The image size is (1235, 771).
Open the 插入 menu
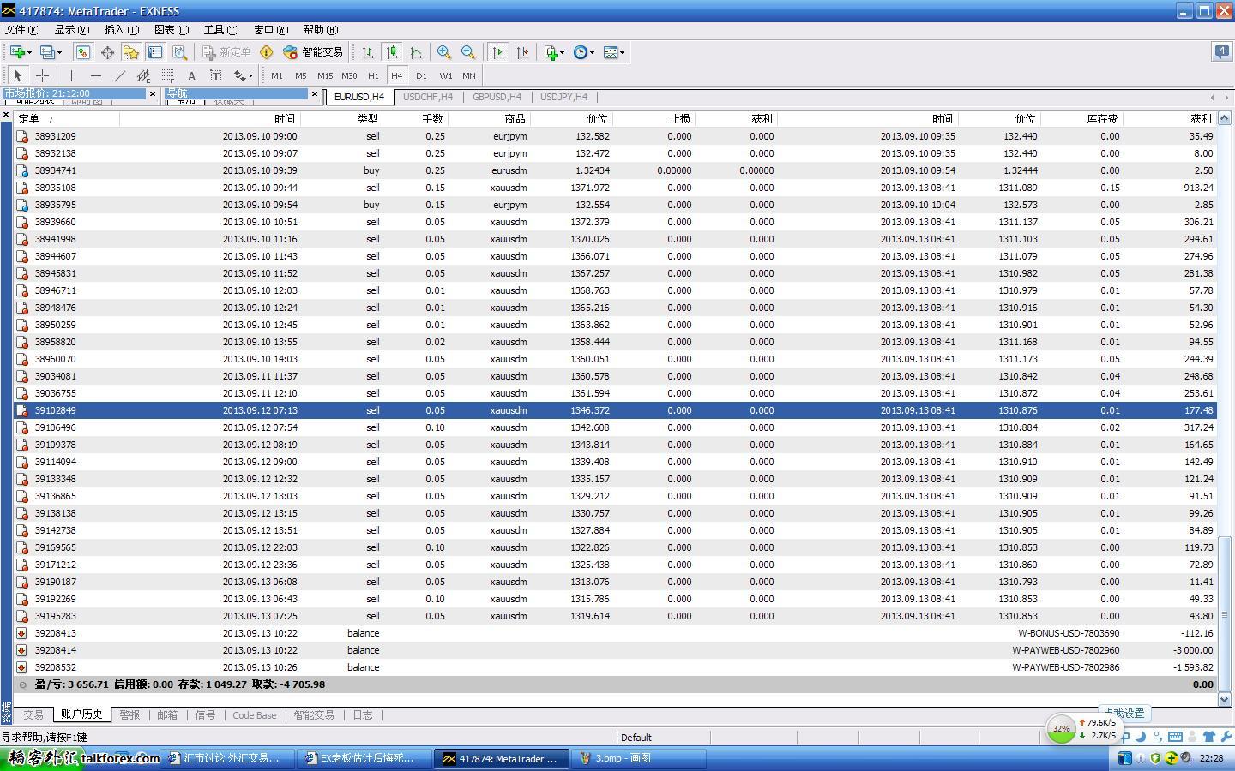pos(121,29)
